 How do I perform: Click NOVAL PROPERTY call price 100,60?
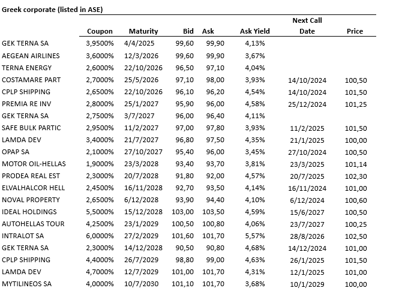[x=356, y=200]
